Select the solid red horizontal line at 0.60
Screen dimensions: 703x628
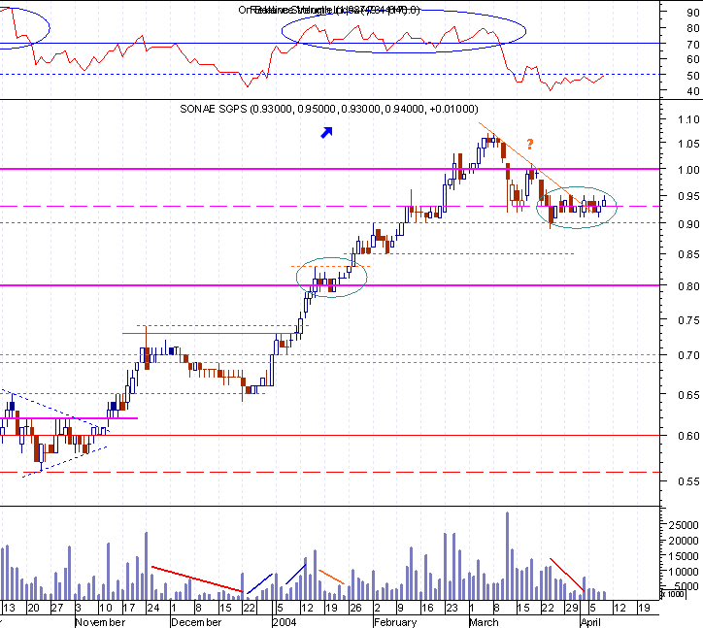click(329, 435)
